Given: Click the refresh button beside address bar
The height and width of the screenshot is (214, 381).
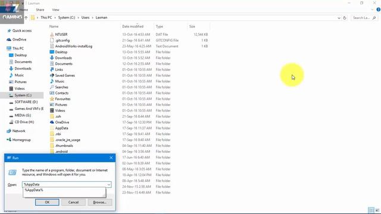Looking at the screenshot, I should 345,18.
